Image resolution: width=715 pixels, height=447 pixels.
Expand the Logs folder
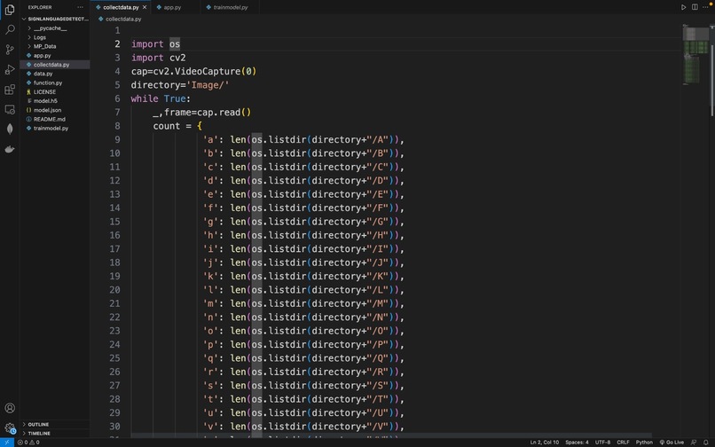[x=55, y=37]
